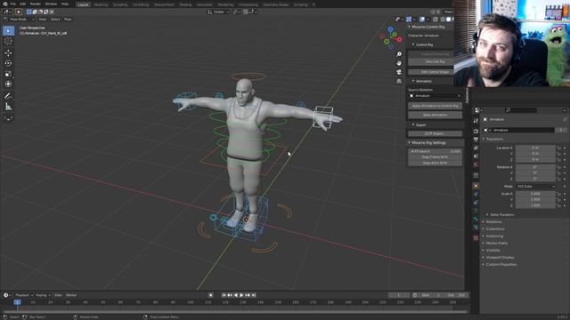This screenshot has height=320, width=570.
Task: Open the Render menu
Action: pyautogui.click(x=36, y=4)
